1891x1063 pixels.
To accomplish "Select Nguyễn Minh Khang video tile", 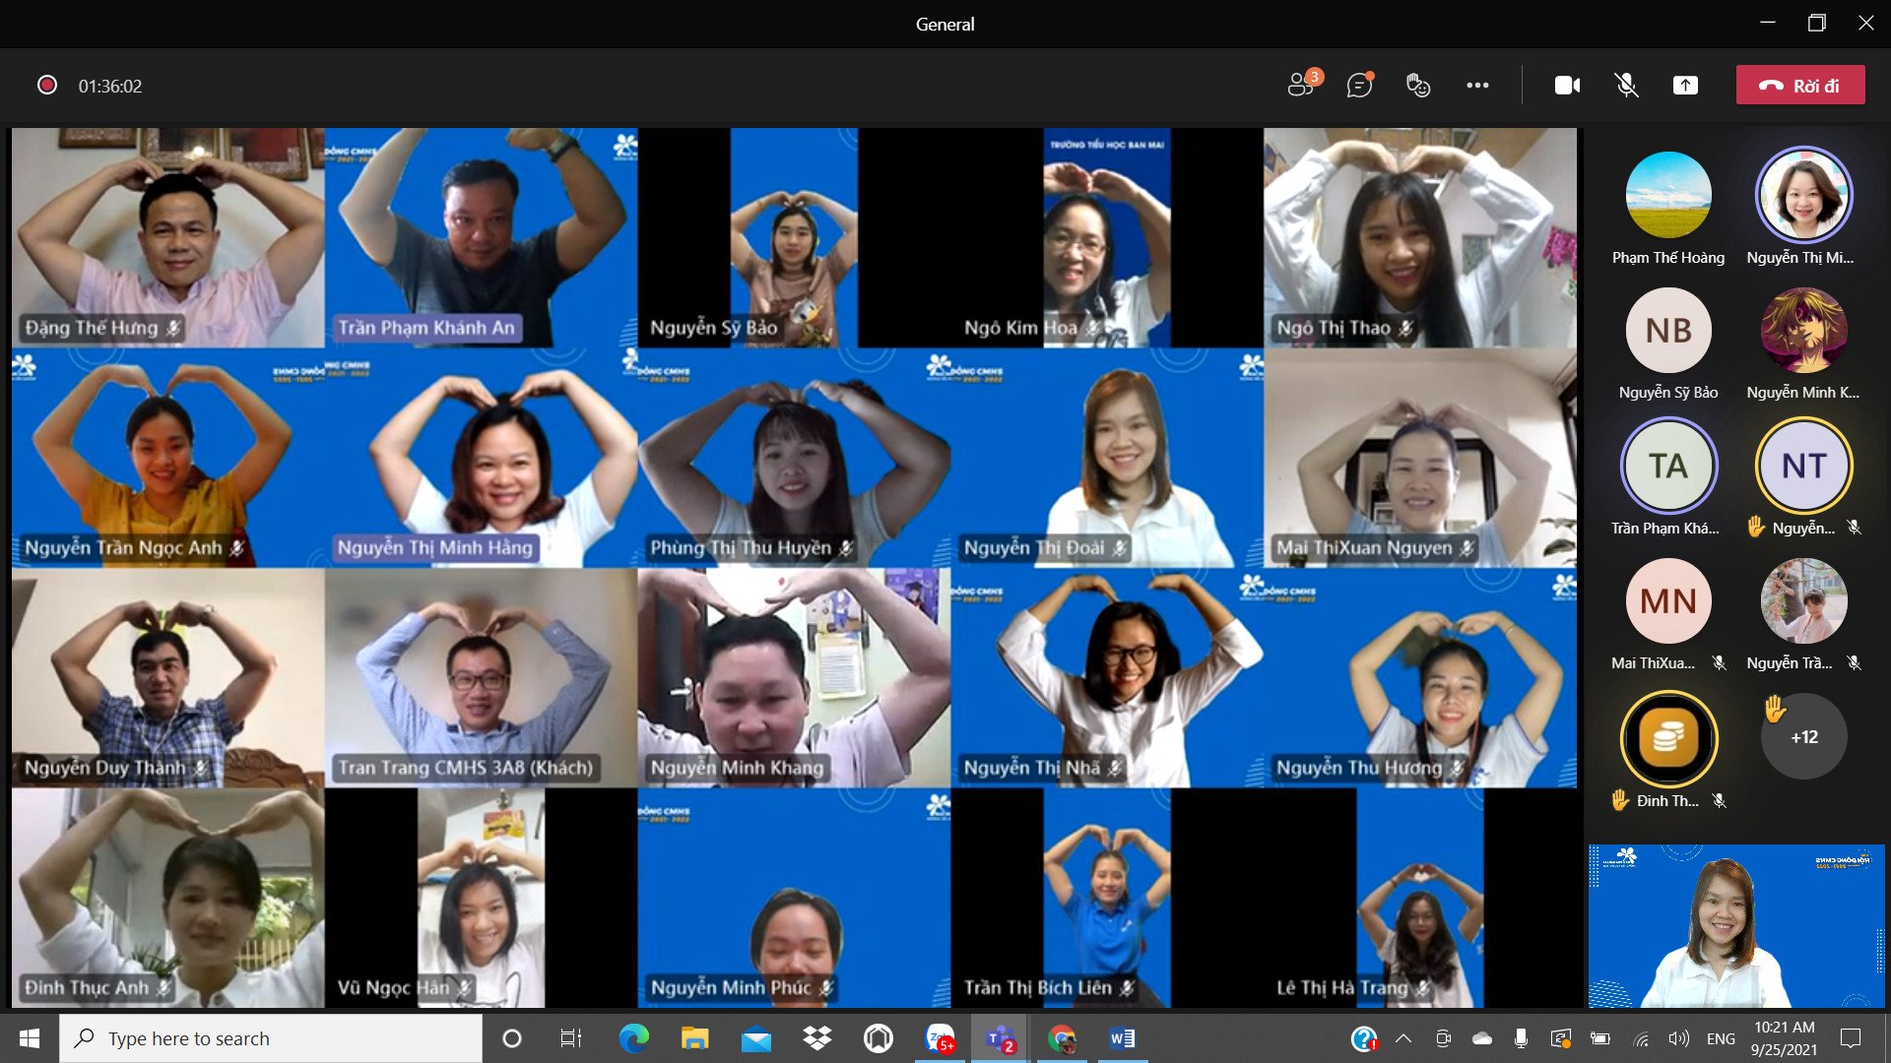I will coord(794,678).
